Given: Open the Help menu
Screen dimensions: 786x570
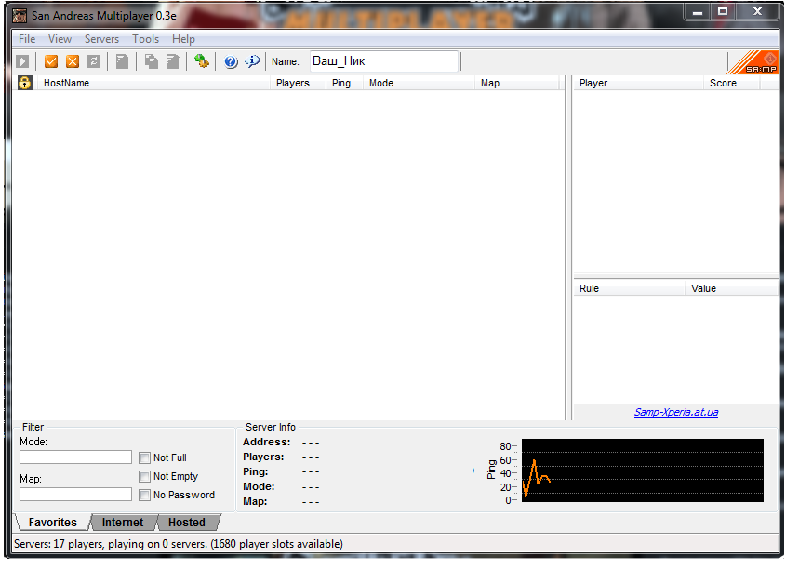Looking at the screenshot, I should point(183,39).
